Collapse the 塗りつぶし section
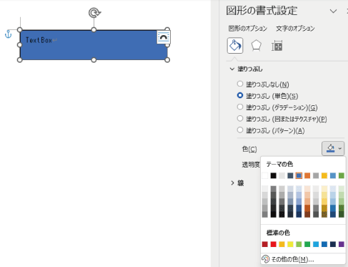This screenshot has width=348, height=267. (232, 69)
